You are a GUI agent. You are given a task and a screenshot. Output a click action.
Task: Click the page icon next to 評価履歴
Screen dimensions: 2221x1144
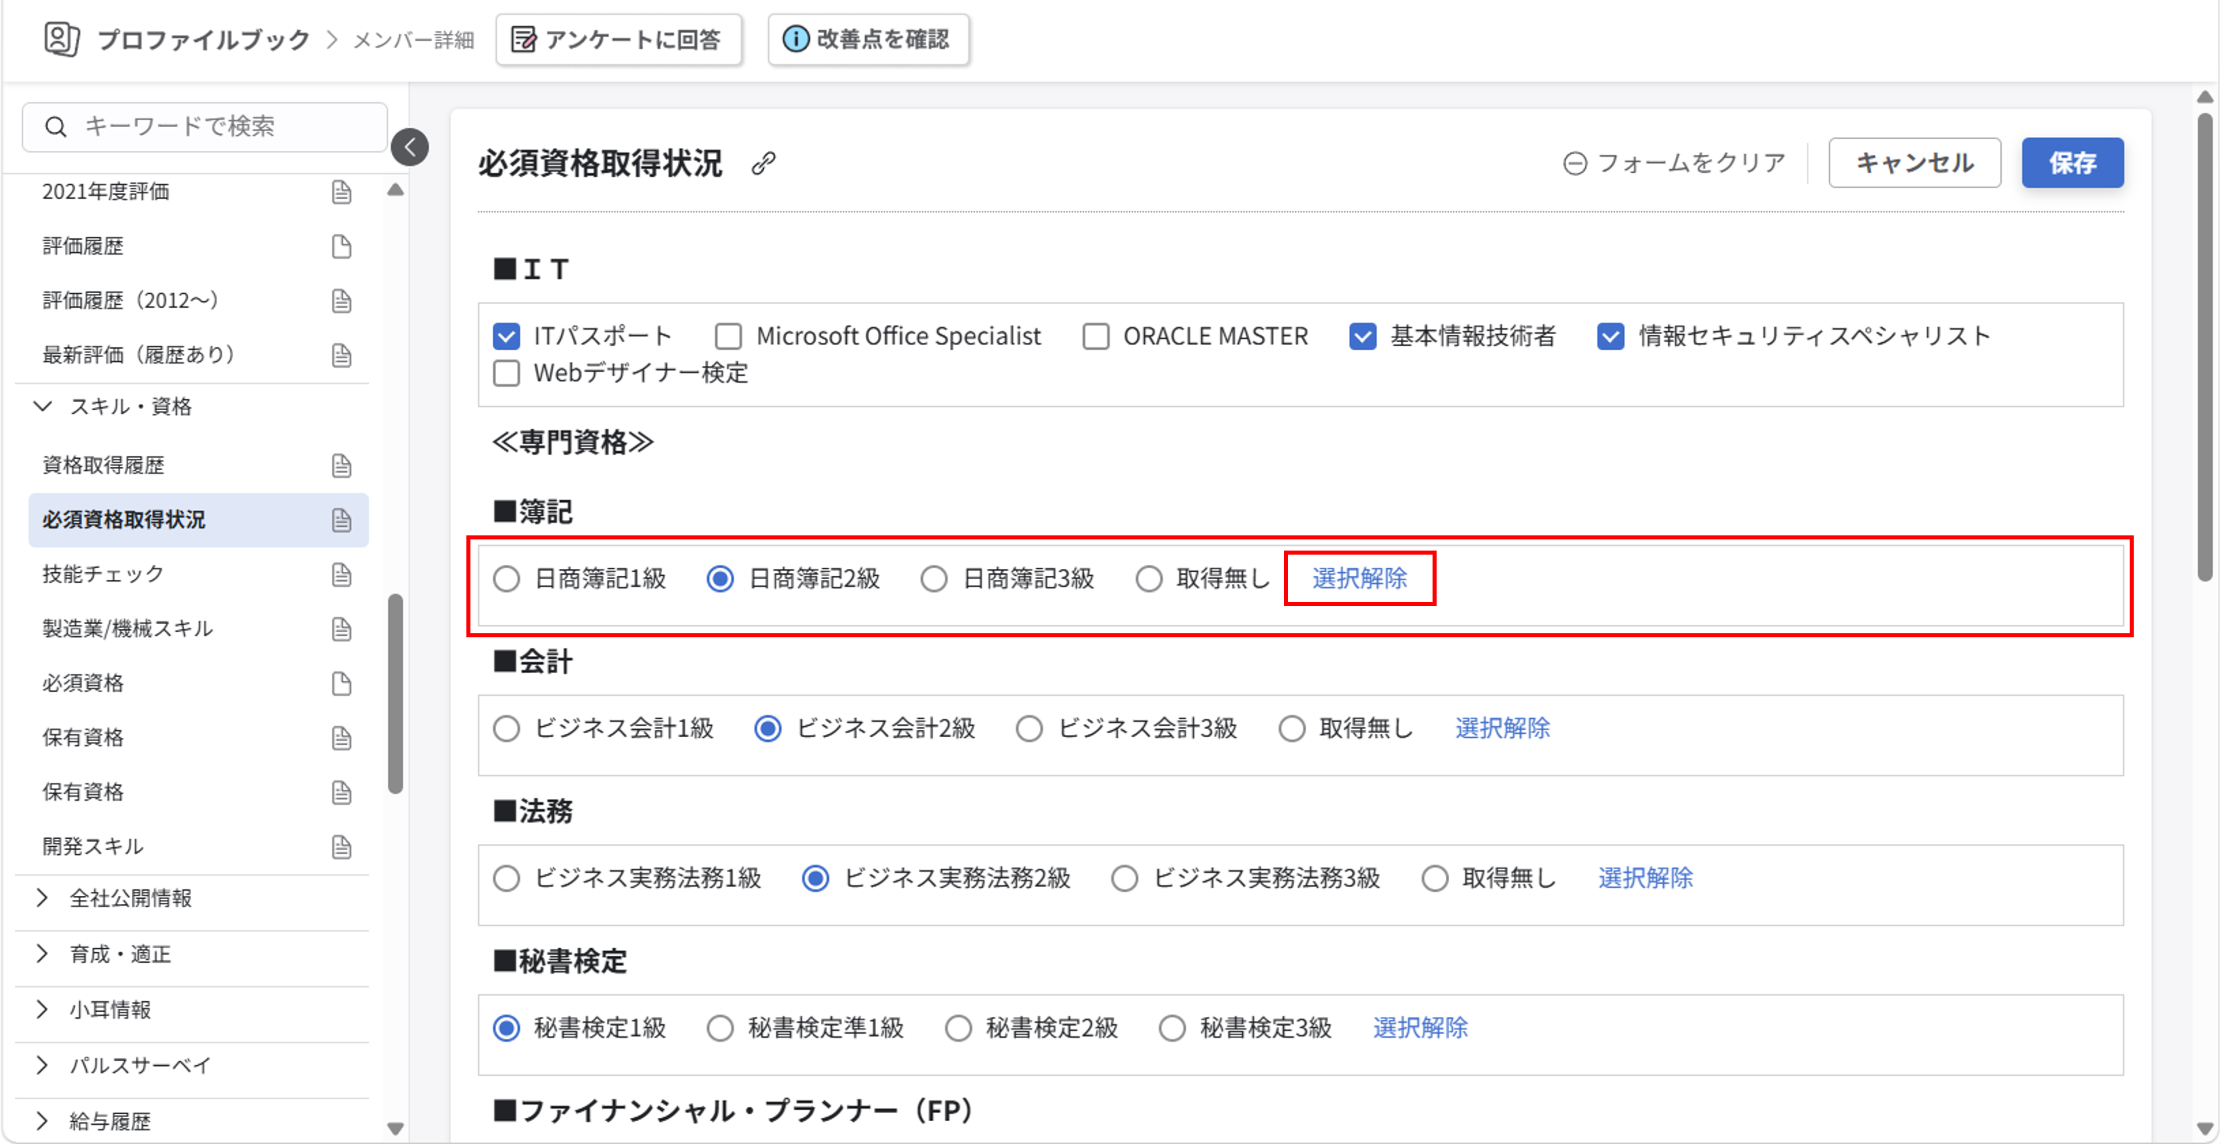pos(341,247)
